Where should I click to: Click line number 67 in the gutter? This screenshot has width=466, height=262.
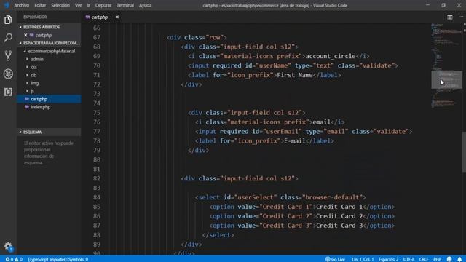tap(97, 37)
